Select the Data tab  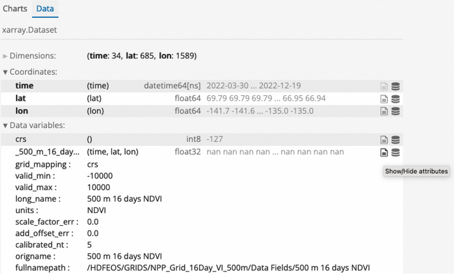(45, 9)
